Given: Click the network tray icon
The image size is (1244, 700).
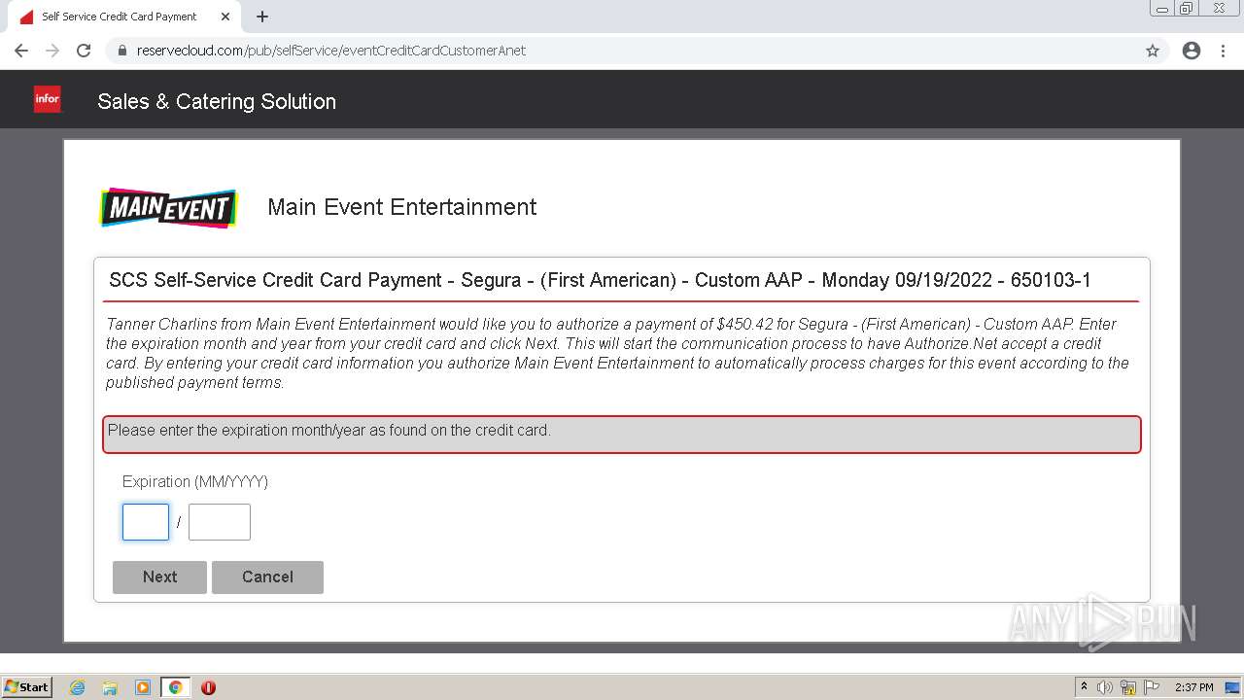Looking at the screenshot, I should tap(1128, 687).
